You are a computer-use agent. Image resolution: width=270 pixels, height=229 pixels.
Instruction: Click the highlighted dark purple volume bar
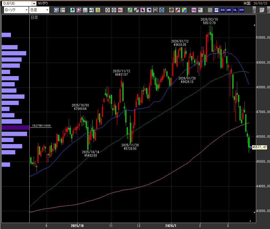coord(16,127)
